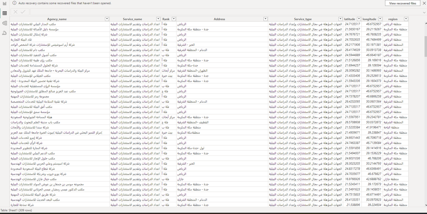Click latitude cell 24.8317278

point(353,169)
